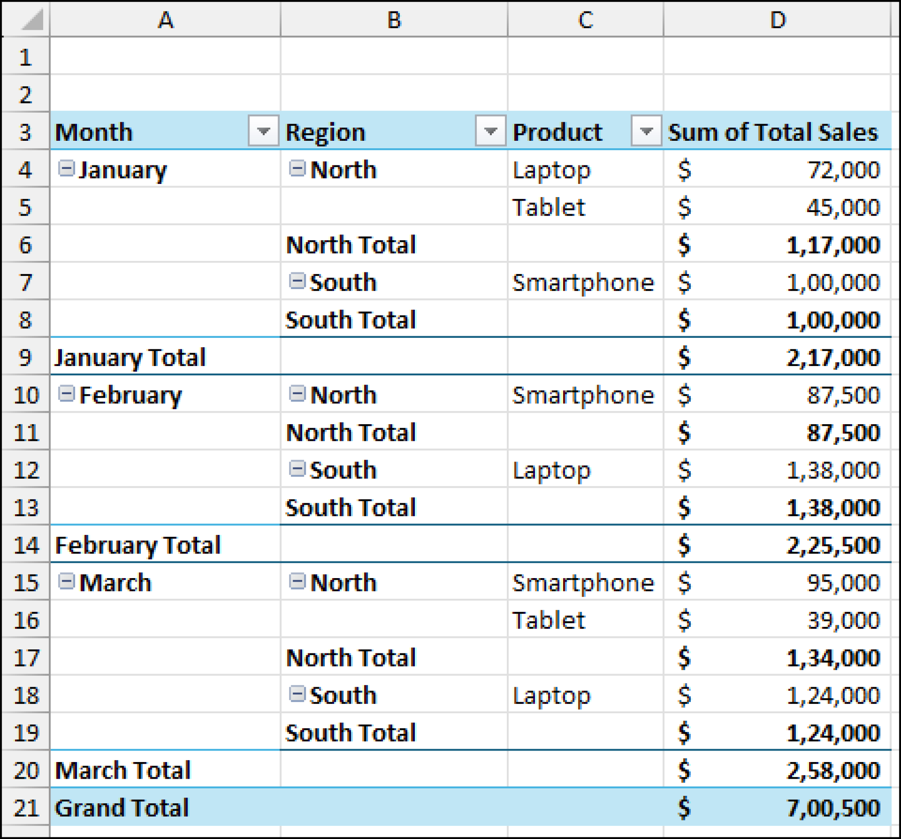Screen dimensions: 901x839
Task: Select the Sum of Total Sales header cell
Action: (x=773, y=132)
